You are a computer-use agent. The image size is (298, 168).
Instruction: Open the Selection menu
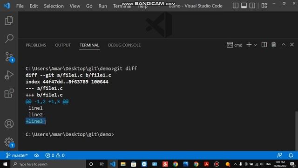[x=54, y=6]
